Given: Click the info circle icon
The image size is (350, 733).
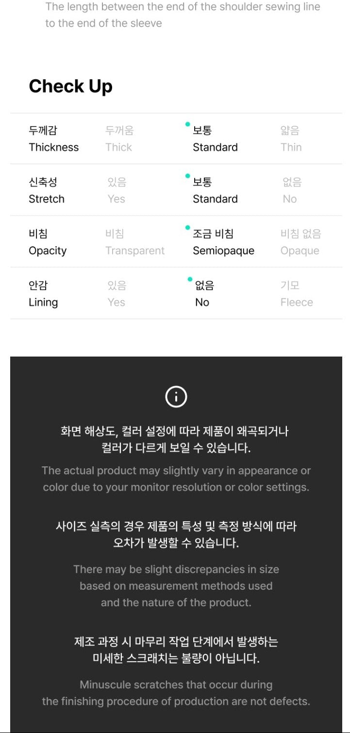Looking at the screenshot, I should click(x=176, y=397).
